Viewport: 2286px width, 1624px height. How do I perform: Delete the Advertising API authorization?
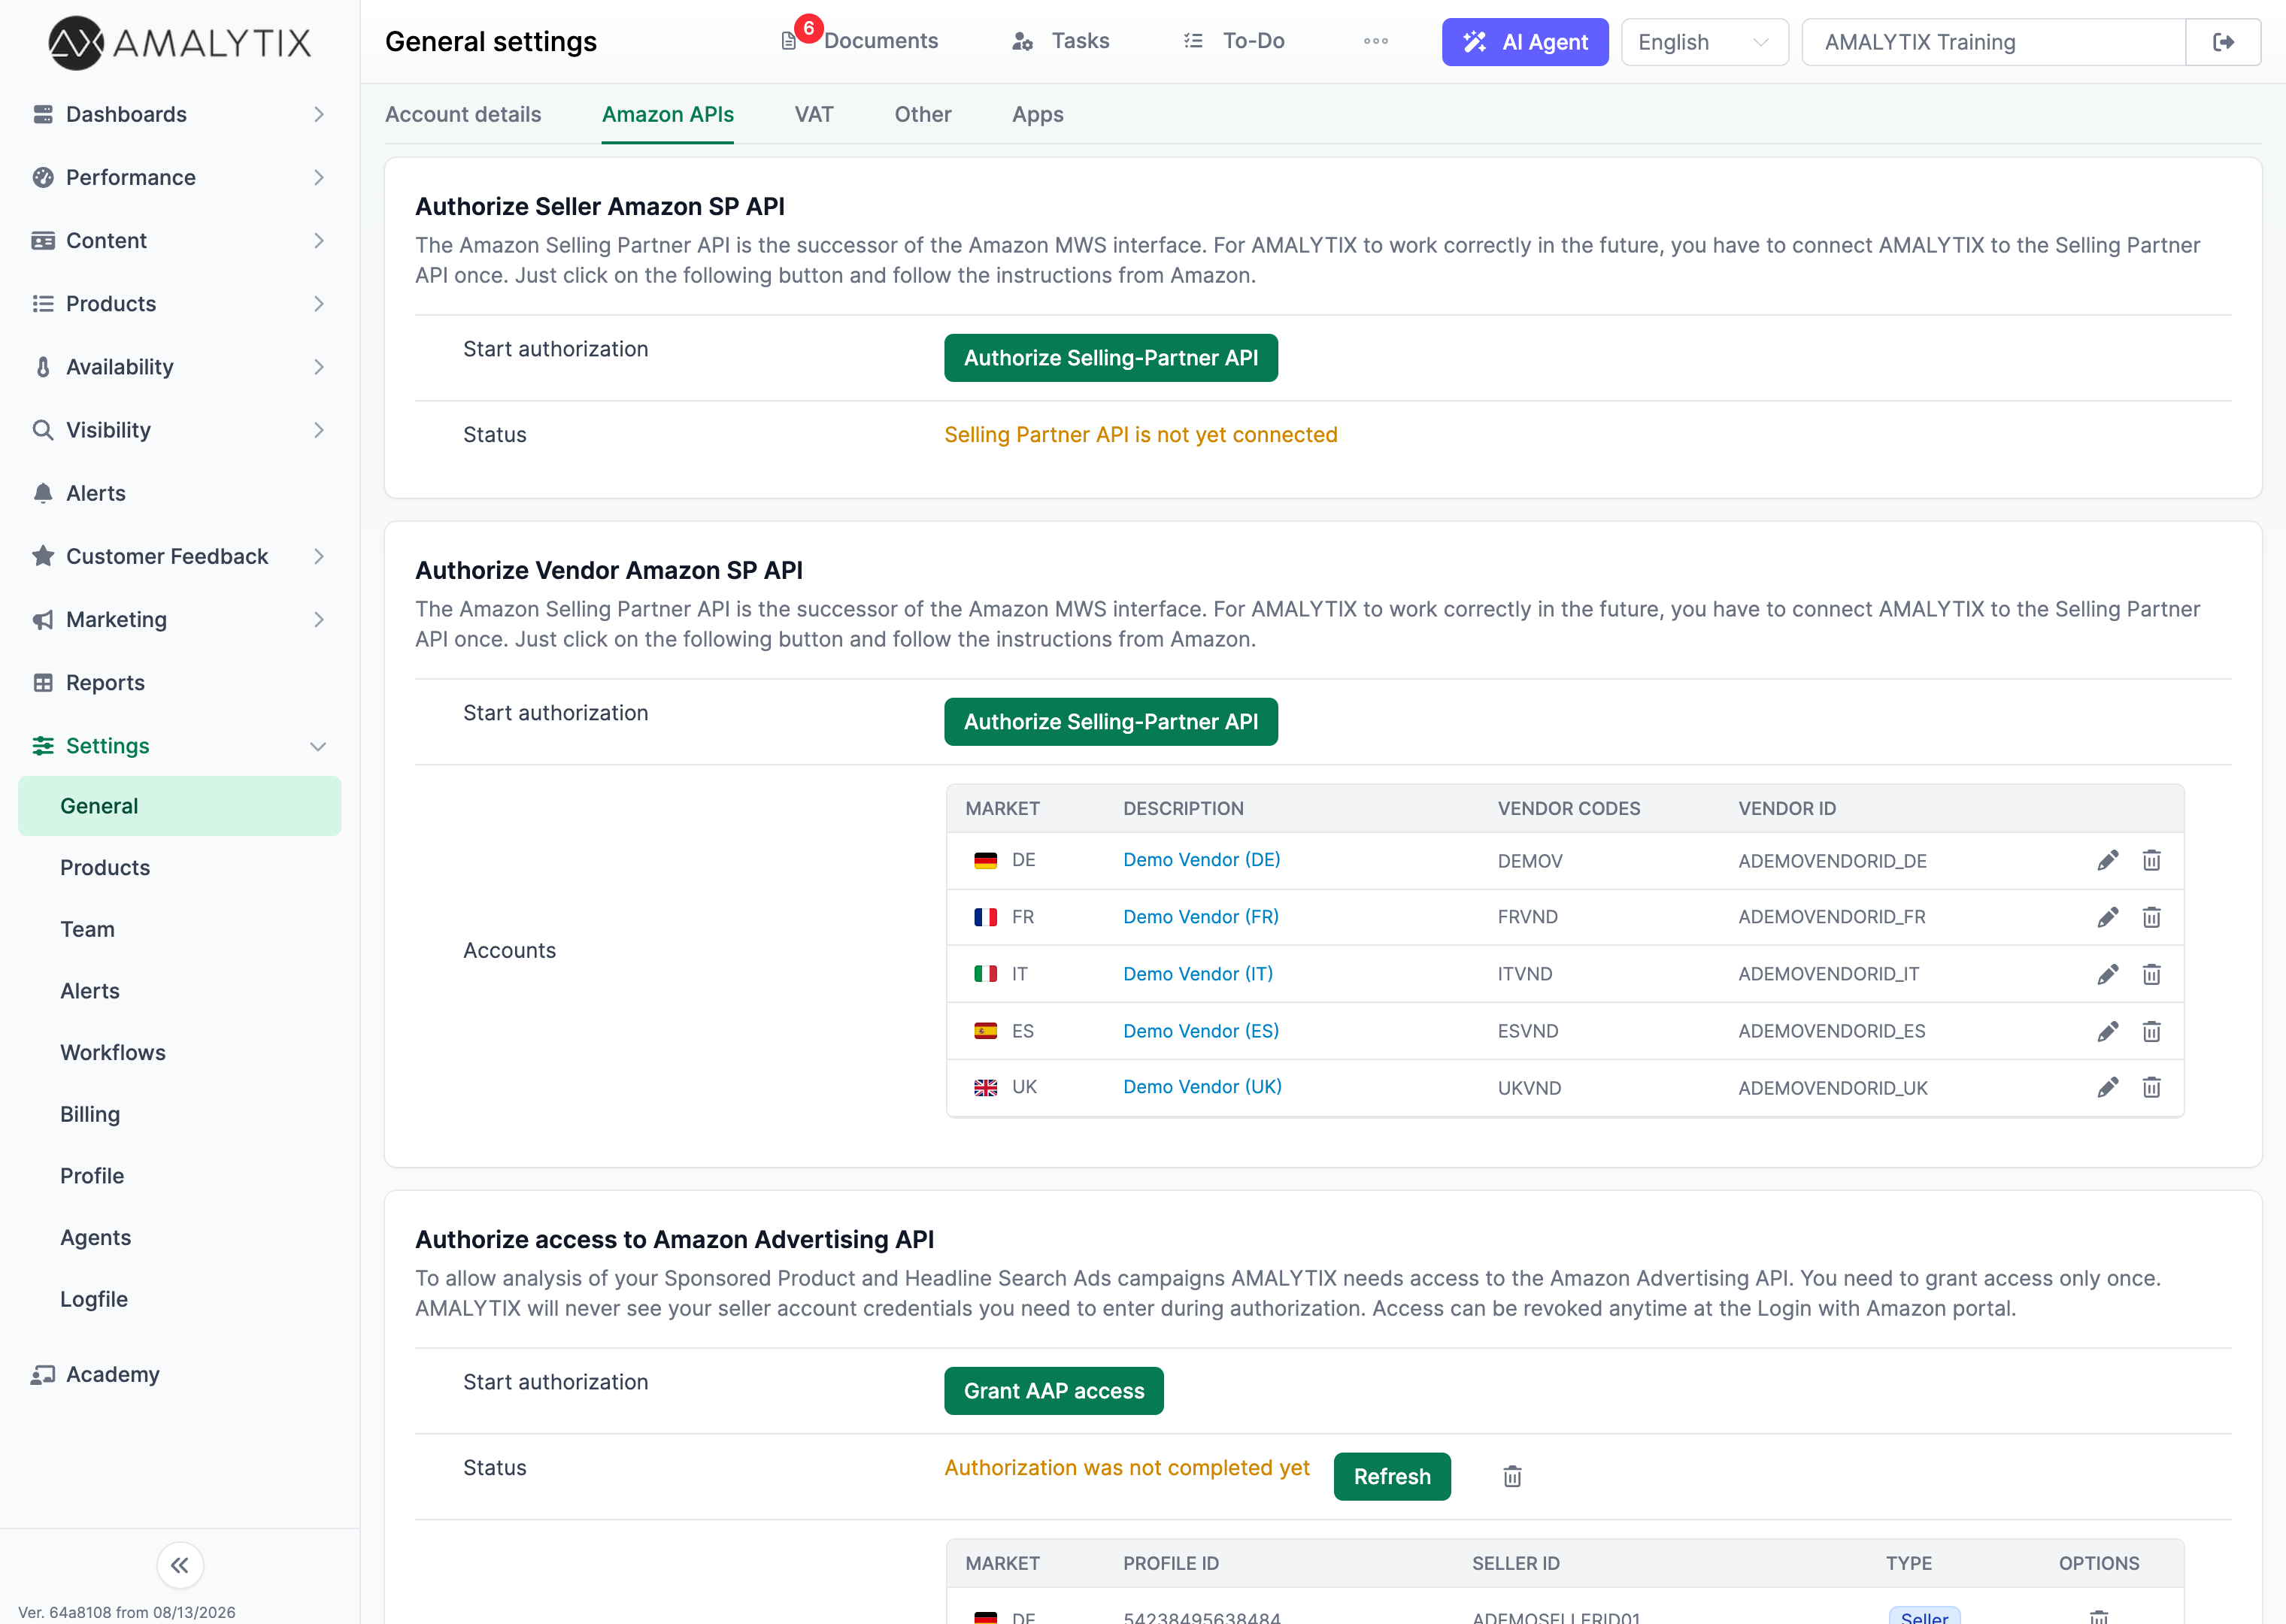point(1512,1476)
